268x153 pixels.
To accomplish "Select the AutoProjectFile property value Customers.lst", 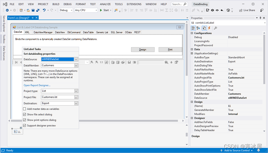I will [236, 78].
